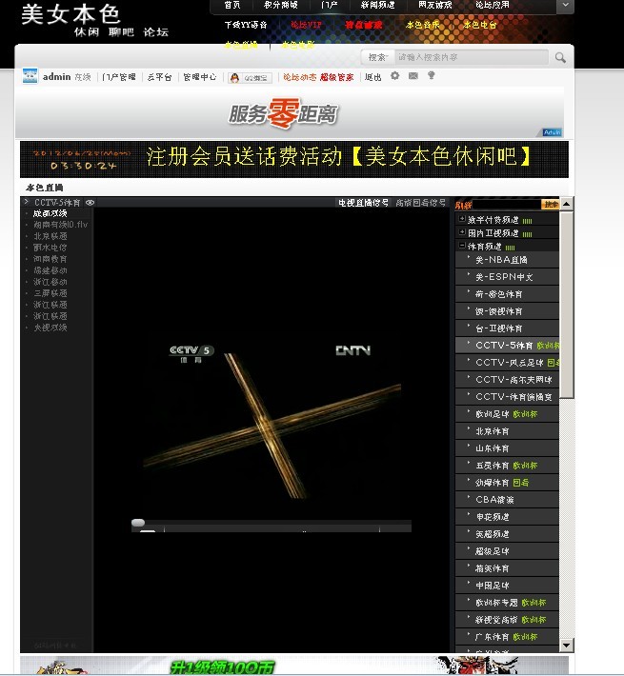Click the 本色直播 yellow link
The height and width of the screenshot is (676, 624).
(x=241, y=45)
